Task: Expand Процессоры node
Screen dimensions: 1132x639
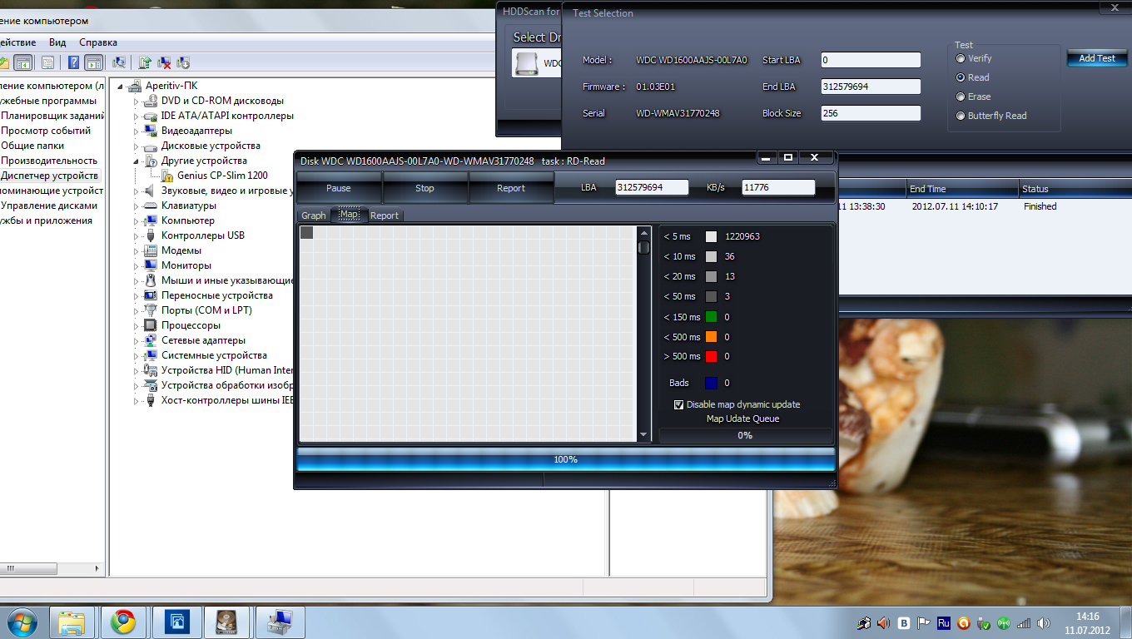Action: pyautogui.click(x=137, y=325)
